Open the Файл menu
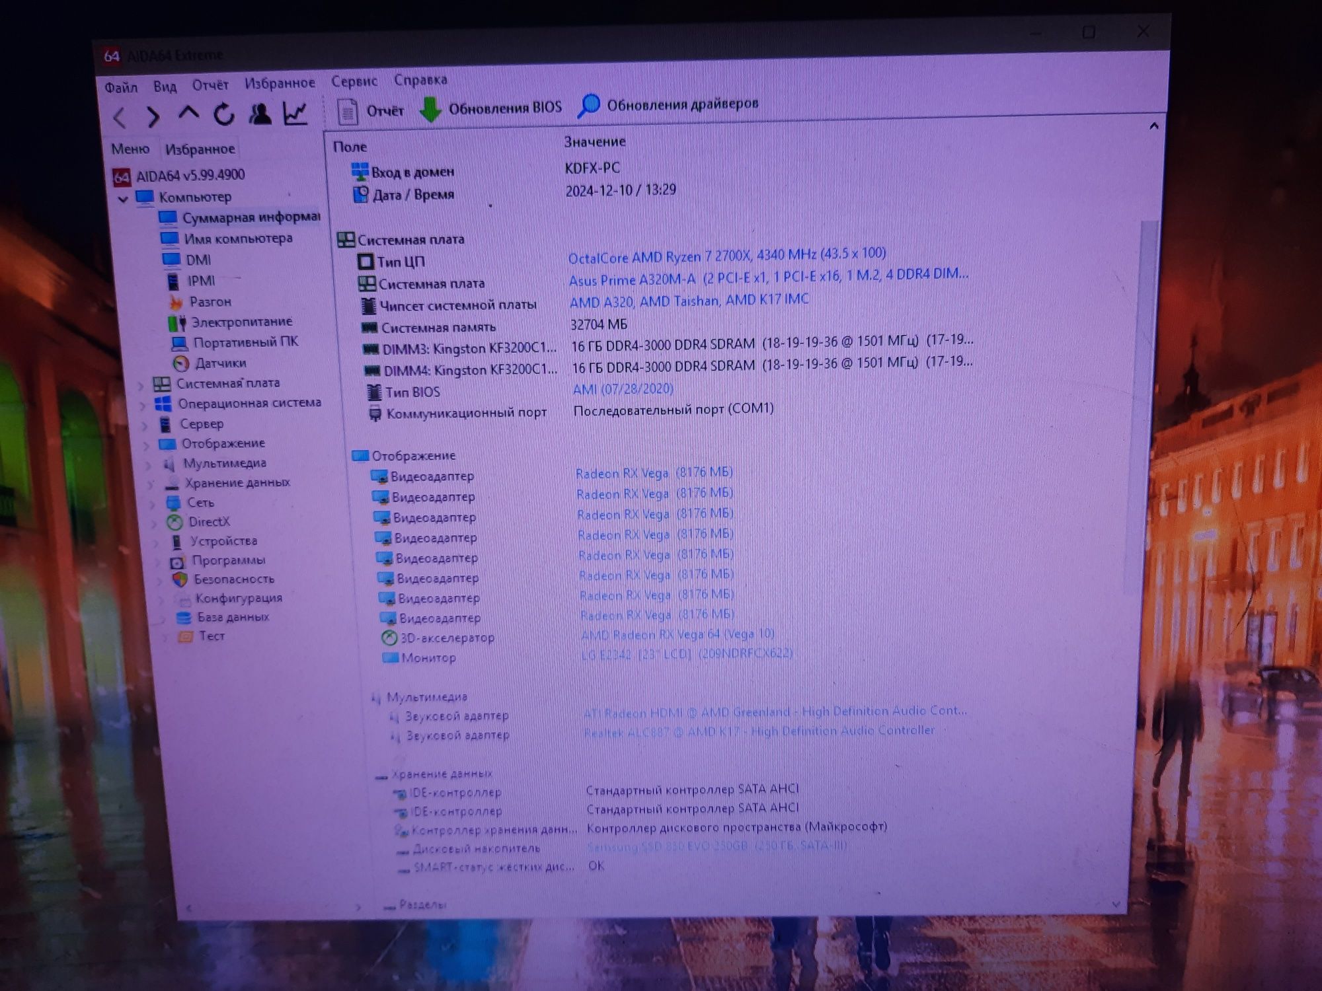This screenshot has height=991, width=1322. 121,87
